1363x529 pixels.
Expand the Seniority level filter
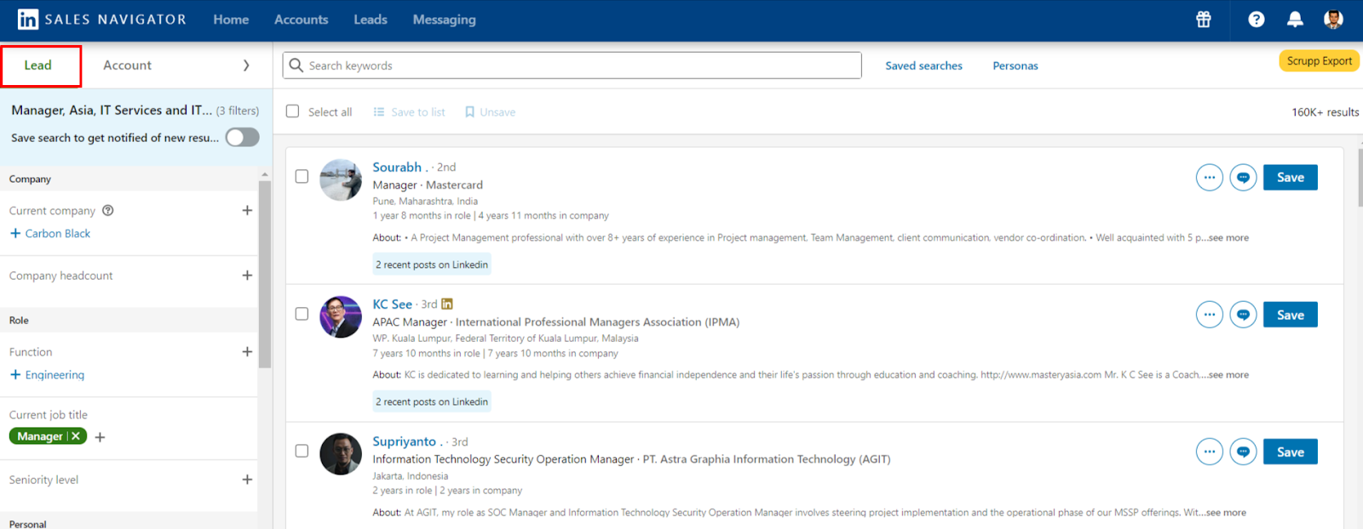click(x=247, y=480)
